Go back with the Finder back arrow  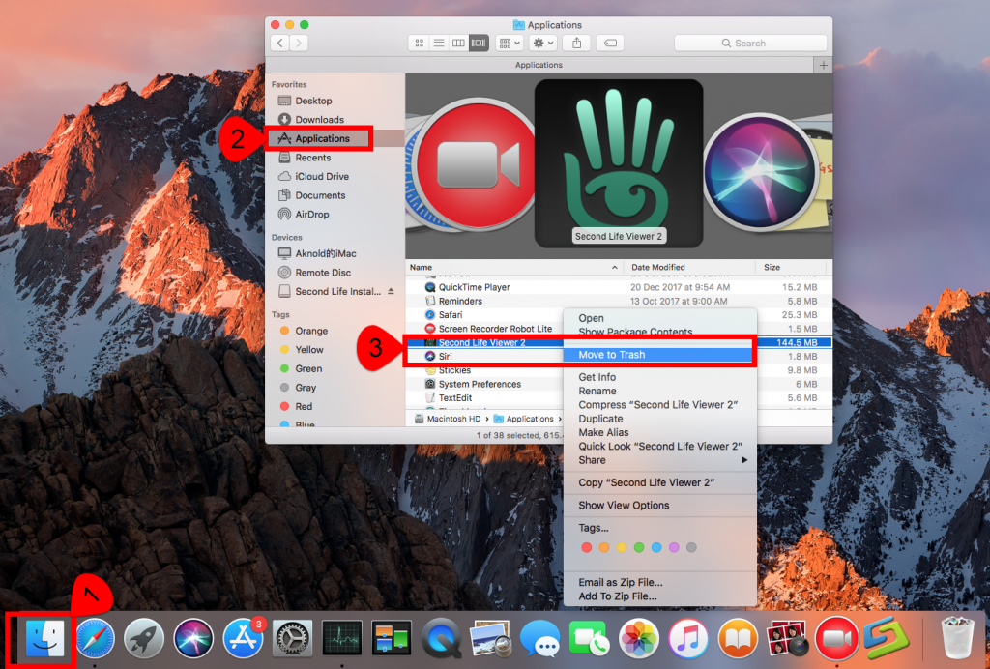[x=279, y=44]
